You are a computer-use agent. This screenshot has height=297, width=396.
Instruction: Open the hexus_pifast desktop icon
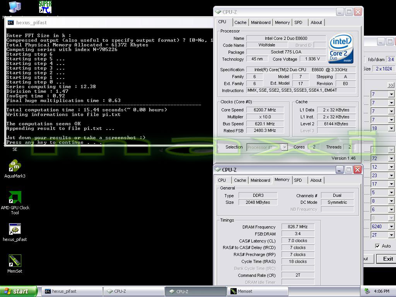pyautogui.click(x=15, y=232)
